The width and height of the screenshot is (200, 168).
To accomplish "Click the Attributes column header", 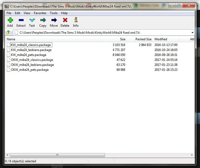I will 187,39.
